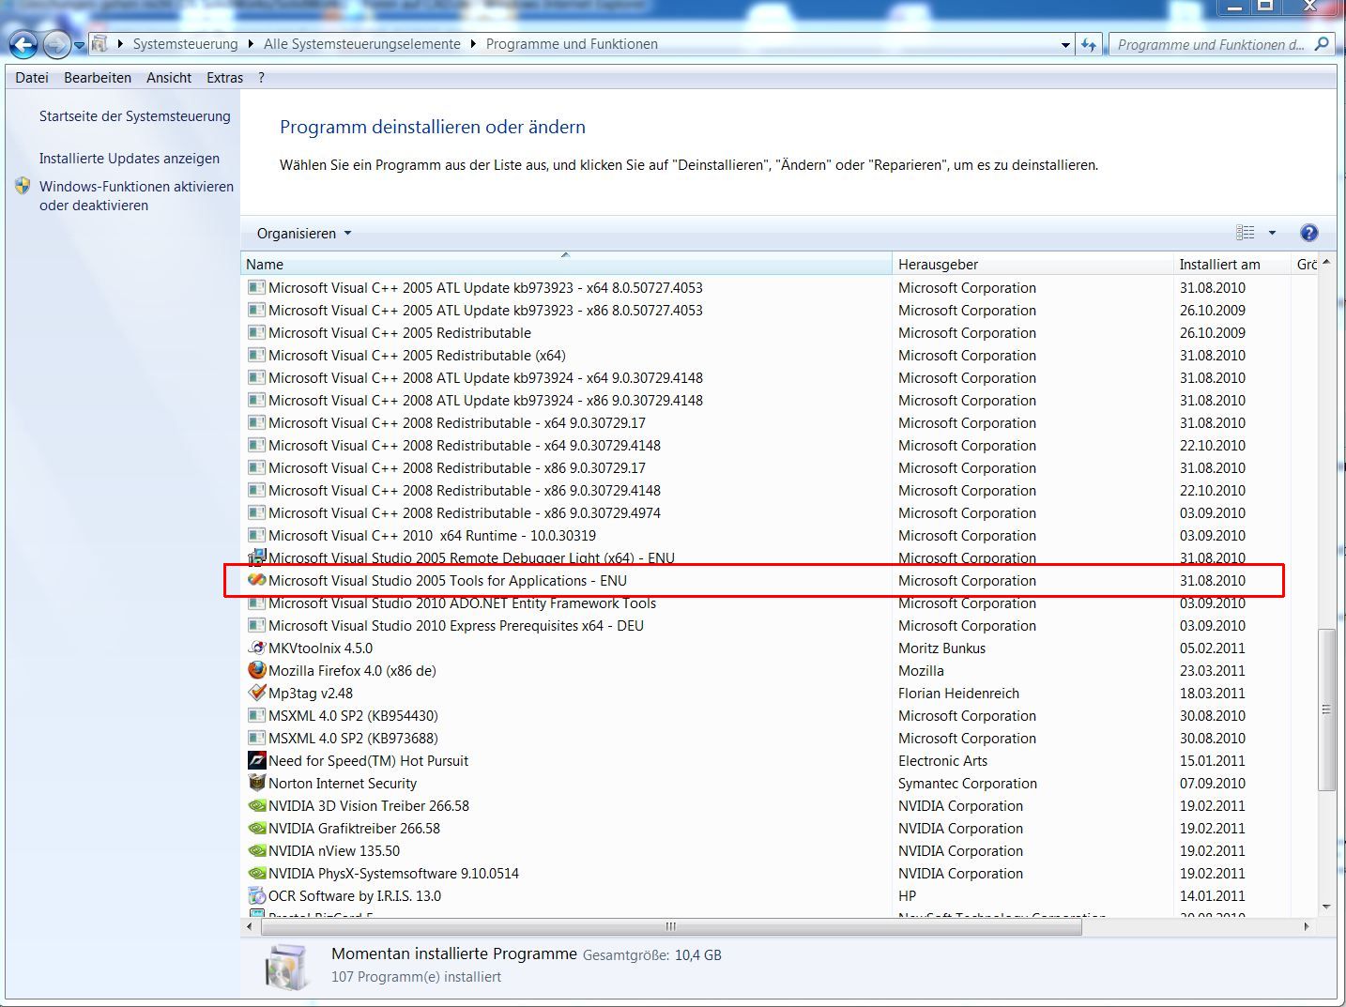Sort by the Name column header
The height and width of the screenshot is (1007, 1346).
pos(566,265)
